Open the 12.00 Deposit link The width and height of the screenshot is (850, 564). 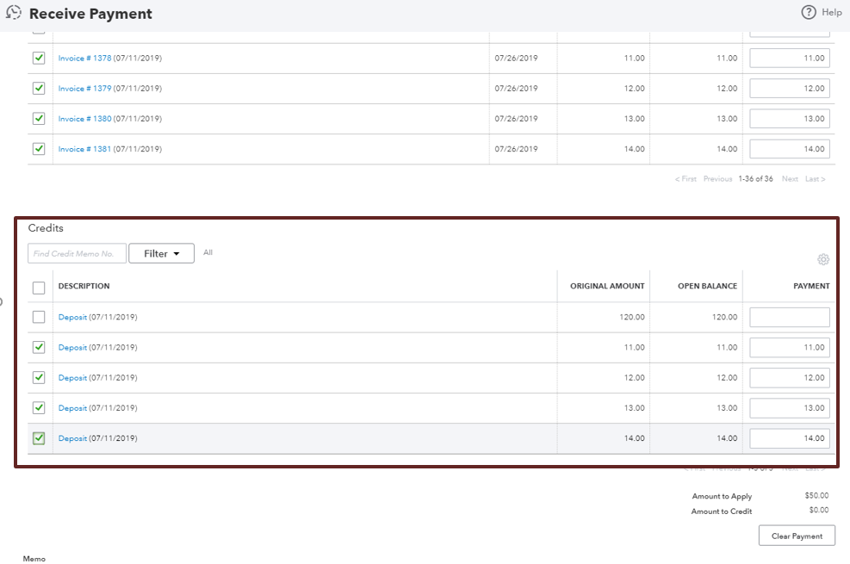tap(72, 378)
